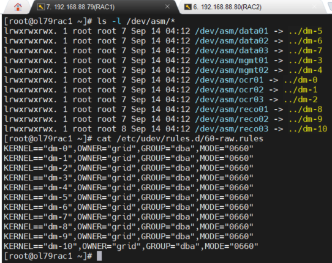This screenshot has height=263, width=332.
Task: Click the /dev/asm/data01 path text
Action: click(x=232, y=31)
